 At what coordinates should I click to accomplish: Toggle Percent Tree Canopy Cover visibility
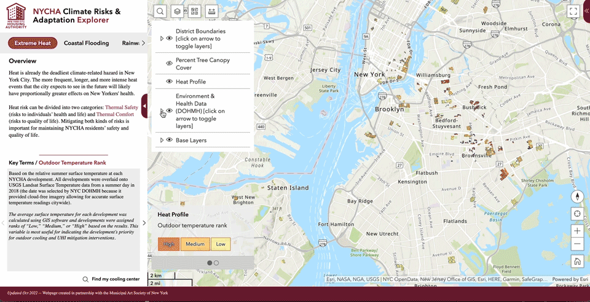click(170, 63)
